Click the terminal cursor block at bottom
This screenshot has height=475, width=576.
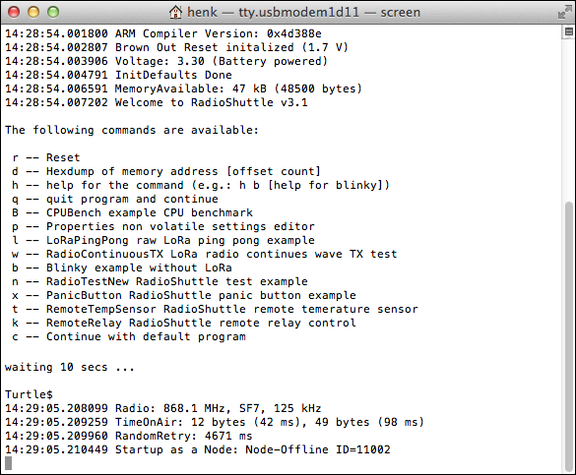[8, 463]
